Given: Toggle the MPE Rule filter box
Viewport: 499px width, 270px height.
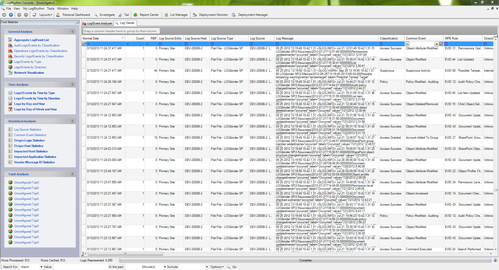Looking at the screenshot, I should click(x=446, y=44).
